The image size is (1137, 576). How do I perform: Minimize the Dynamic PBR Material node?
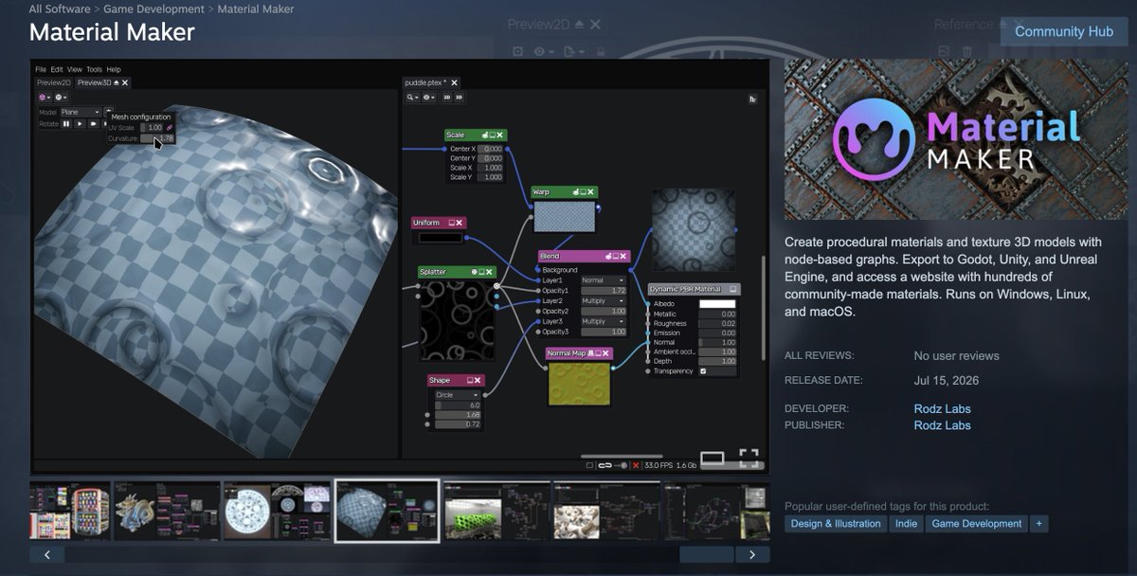(x=733, y=289)
